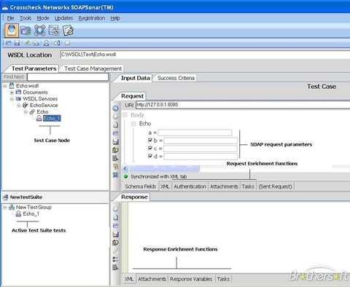Screen dimensions: 350x287
Task: Click the large edit-document pencil toolbar icon
Action: (68, 31)
